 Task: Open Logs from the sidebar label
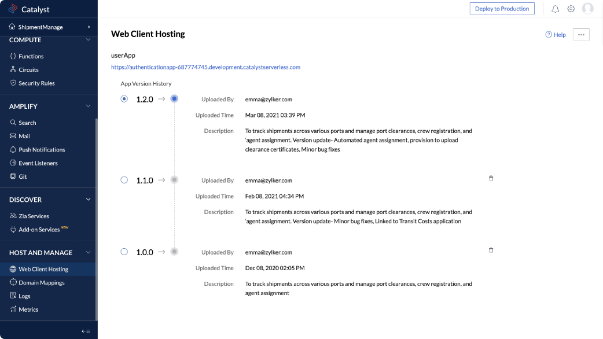(25, 296)
